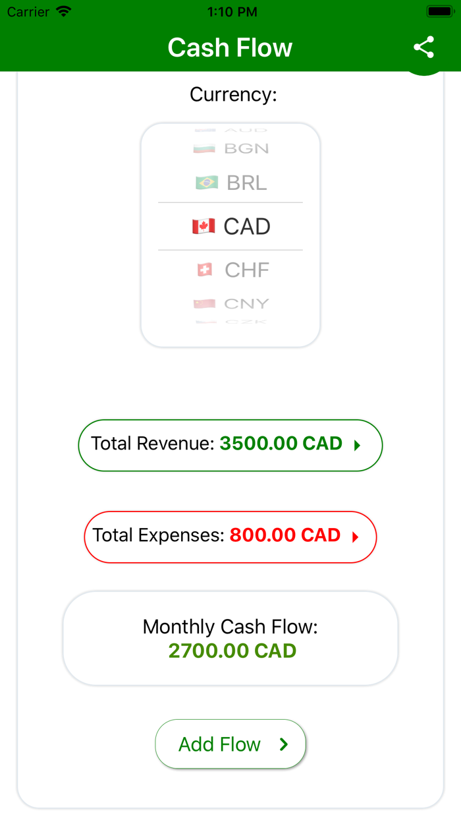Screen dimensions: 461x820
Task: Select CHF in the currency picker
Action: tap(230, 270)
